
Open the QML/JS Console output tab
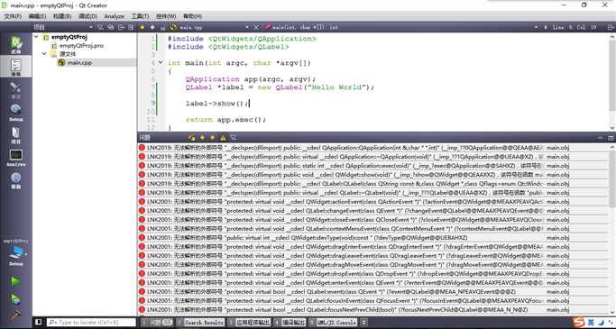click(x=333, y=323)
